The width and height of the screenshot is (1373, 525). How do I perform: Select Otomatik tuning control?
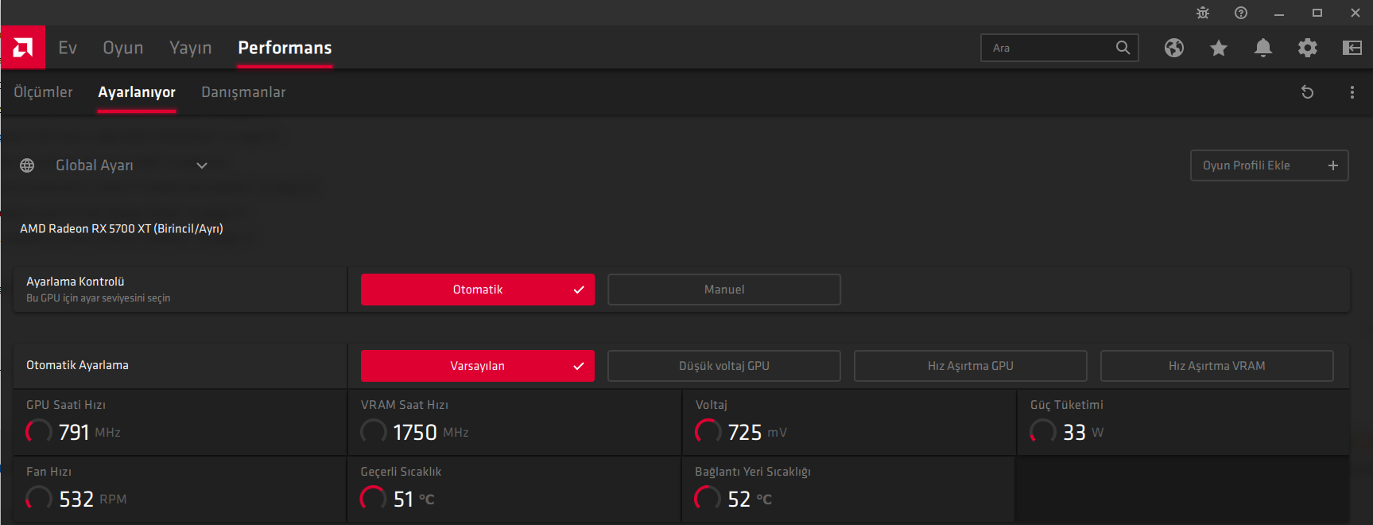point(478,290)
